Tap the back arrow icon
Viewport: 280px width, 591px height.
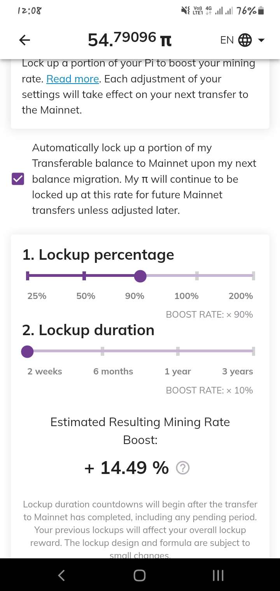(24, 40)
